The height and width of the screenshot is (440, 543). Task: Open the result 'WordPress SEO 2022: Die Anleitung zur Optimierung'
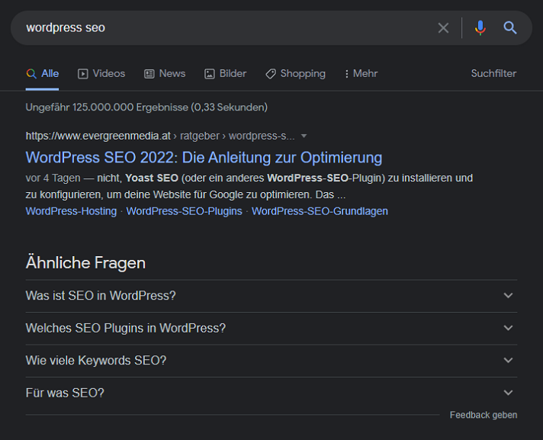204,158
